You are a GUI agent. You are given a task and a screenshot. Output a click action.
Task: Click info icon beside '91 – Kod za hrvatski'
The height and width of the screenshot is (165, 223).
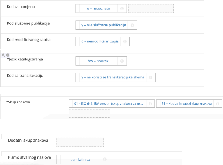pos(217,104)
